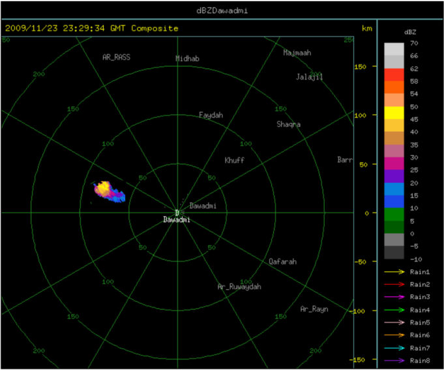The height and width of the screenshot is (370, 444).
Task: Click the green 5 dBZ color swatch
Action: tap(394, 214)
